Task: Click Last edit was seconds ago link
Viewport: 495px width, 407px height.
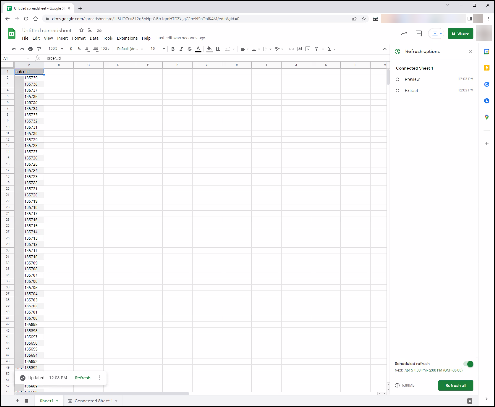Action: [181, 38]
